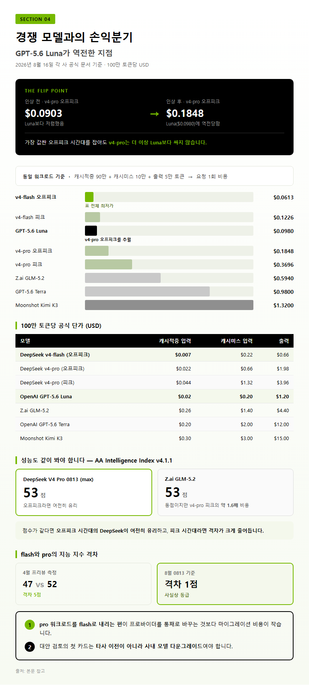This screenshot has height=694, width=309.
Task: Select the $0.02 cache-hit cell
Action: [185, 396]
